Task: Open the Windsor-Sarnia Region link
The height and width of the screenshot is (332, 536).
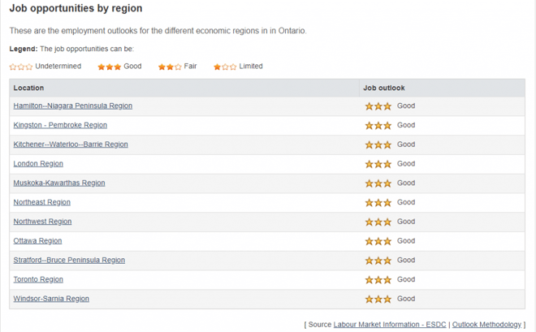Action: click(x=51, y=299)
